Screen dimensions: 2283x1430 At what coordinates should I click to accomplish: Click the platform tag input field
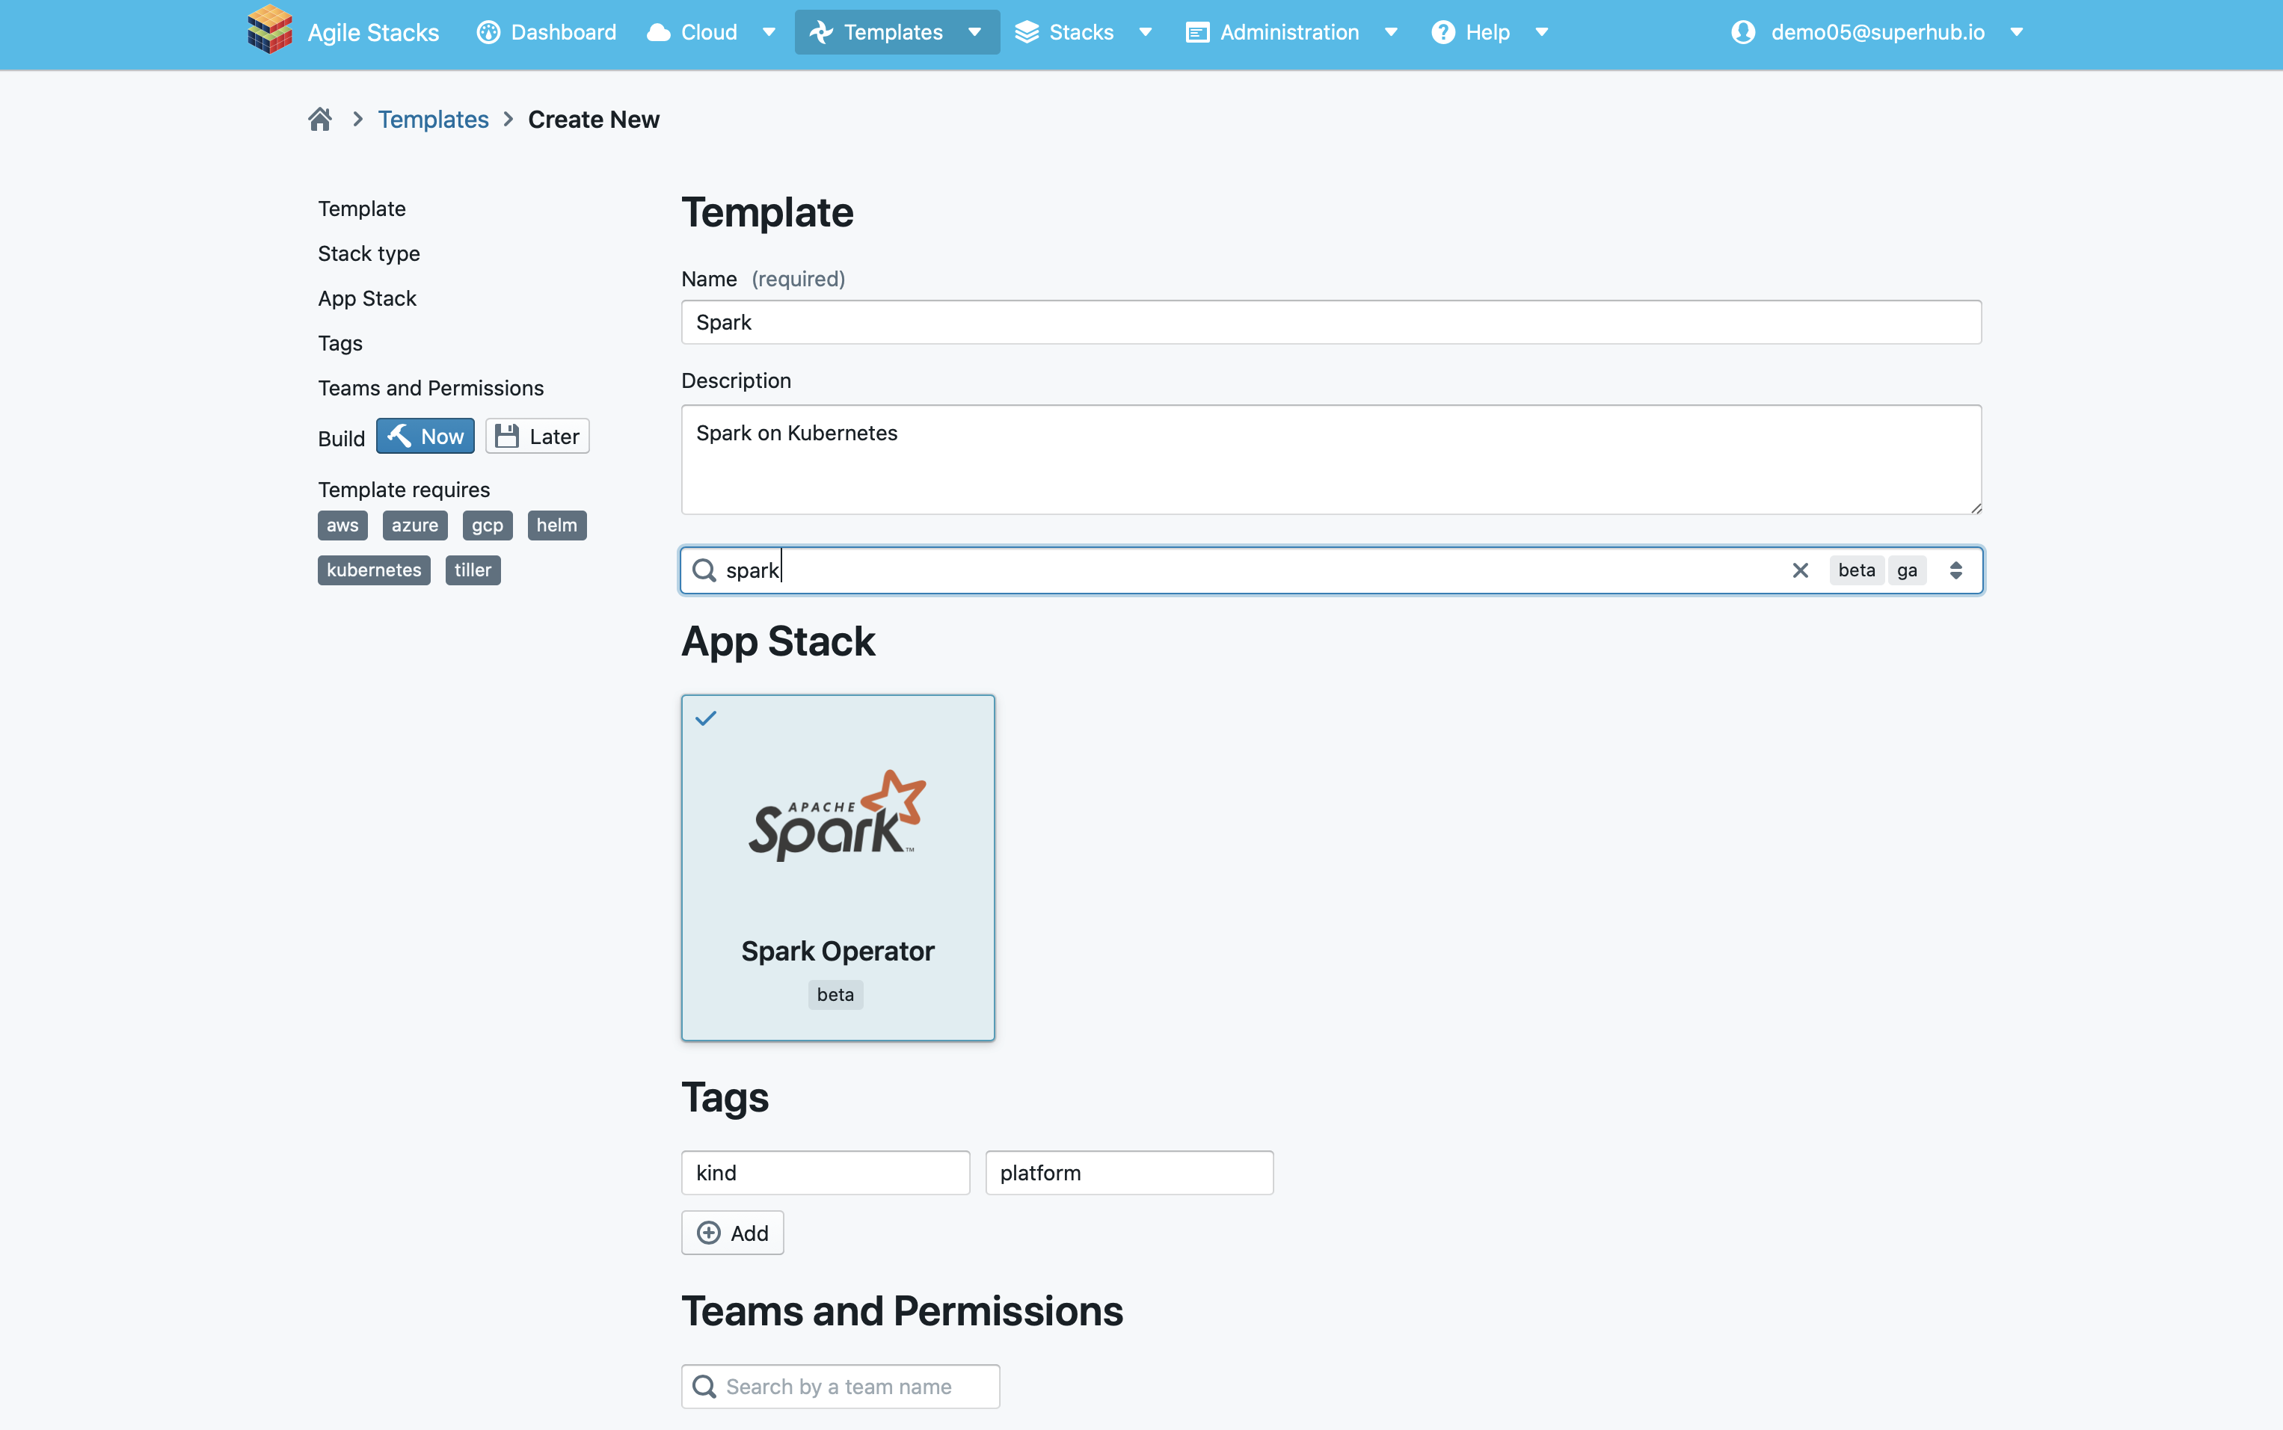(x=1128, y=1173)
